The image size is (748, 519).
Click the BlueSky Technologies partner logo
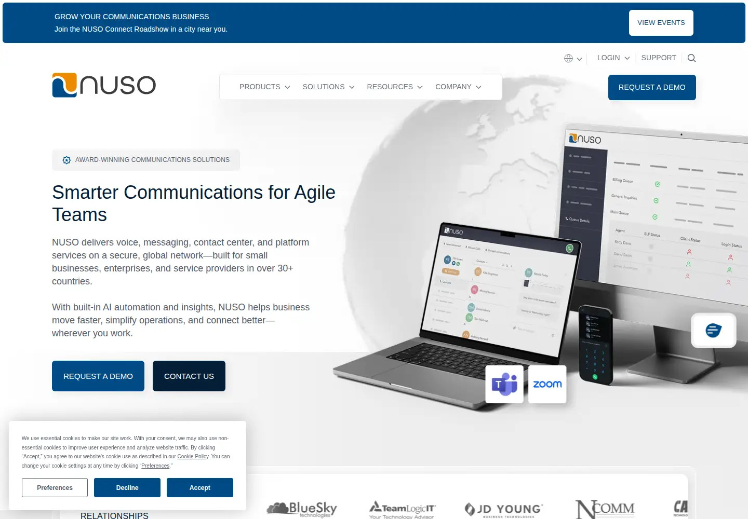tap(302, 509)
